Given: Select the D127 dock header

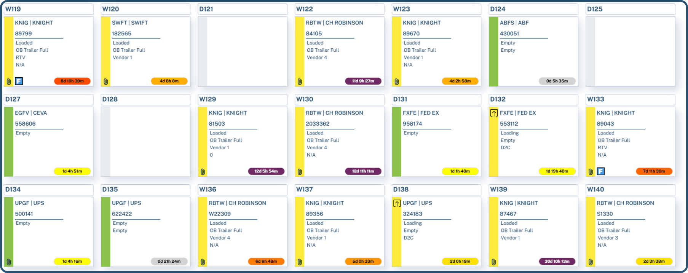Looking at the screenshot, I should pos(48,99).
